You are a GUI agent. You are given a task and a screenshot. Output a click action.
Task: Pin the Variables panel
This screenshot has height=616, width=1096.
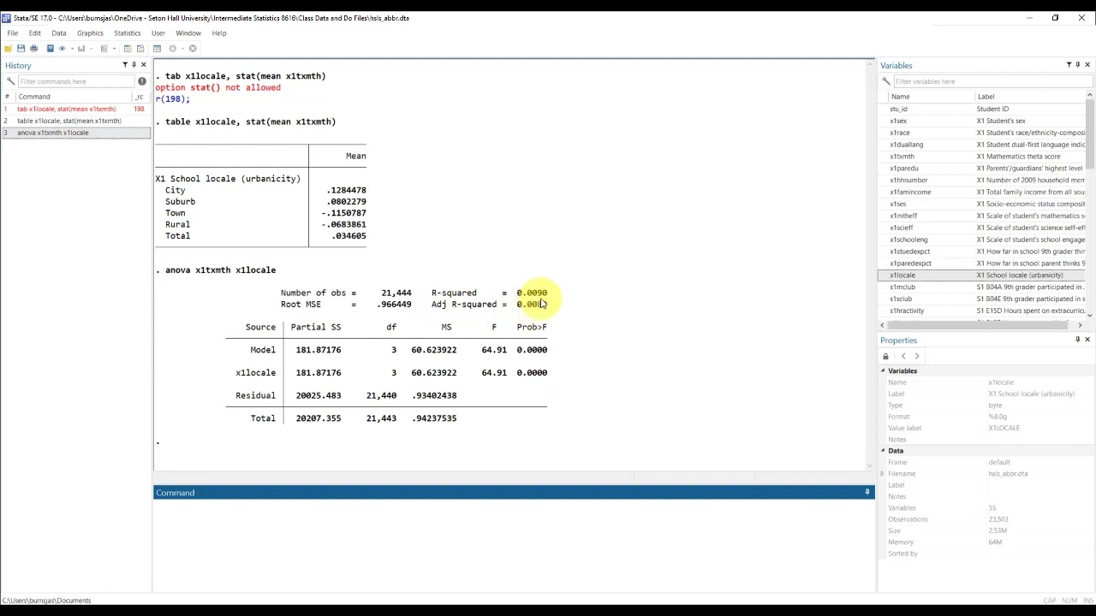(x=1077, y=65)
